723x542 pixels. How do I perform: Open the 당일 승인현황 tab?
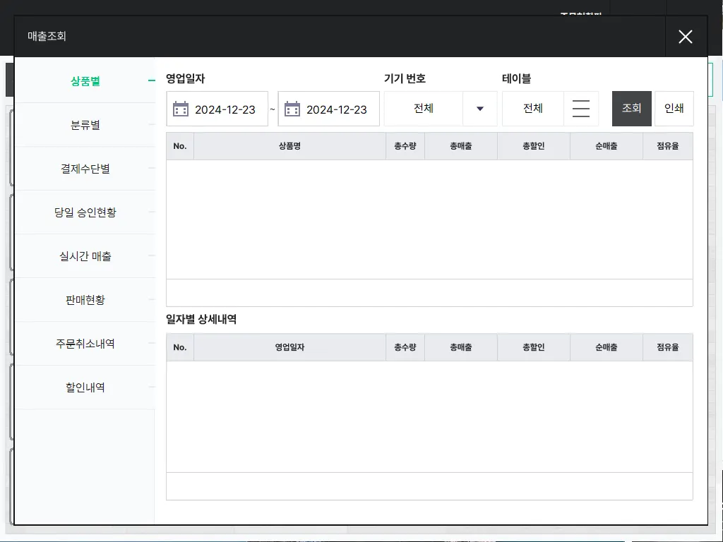(x=85, y=212)
